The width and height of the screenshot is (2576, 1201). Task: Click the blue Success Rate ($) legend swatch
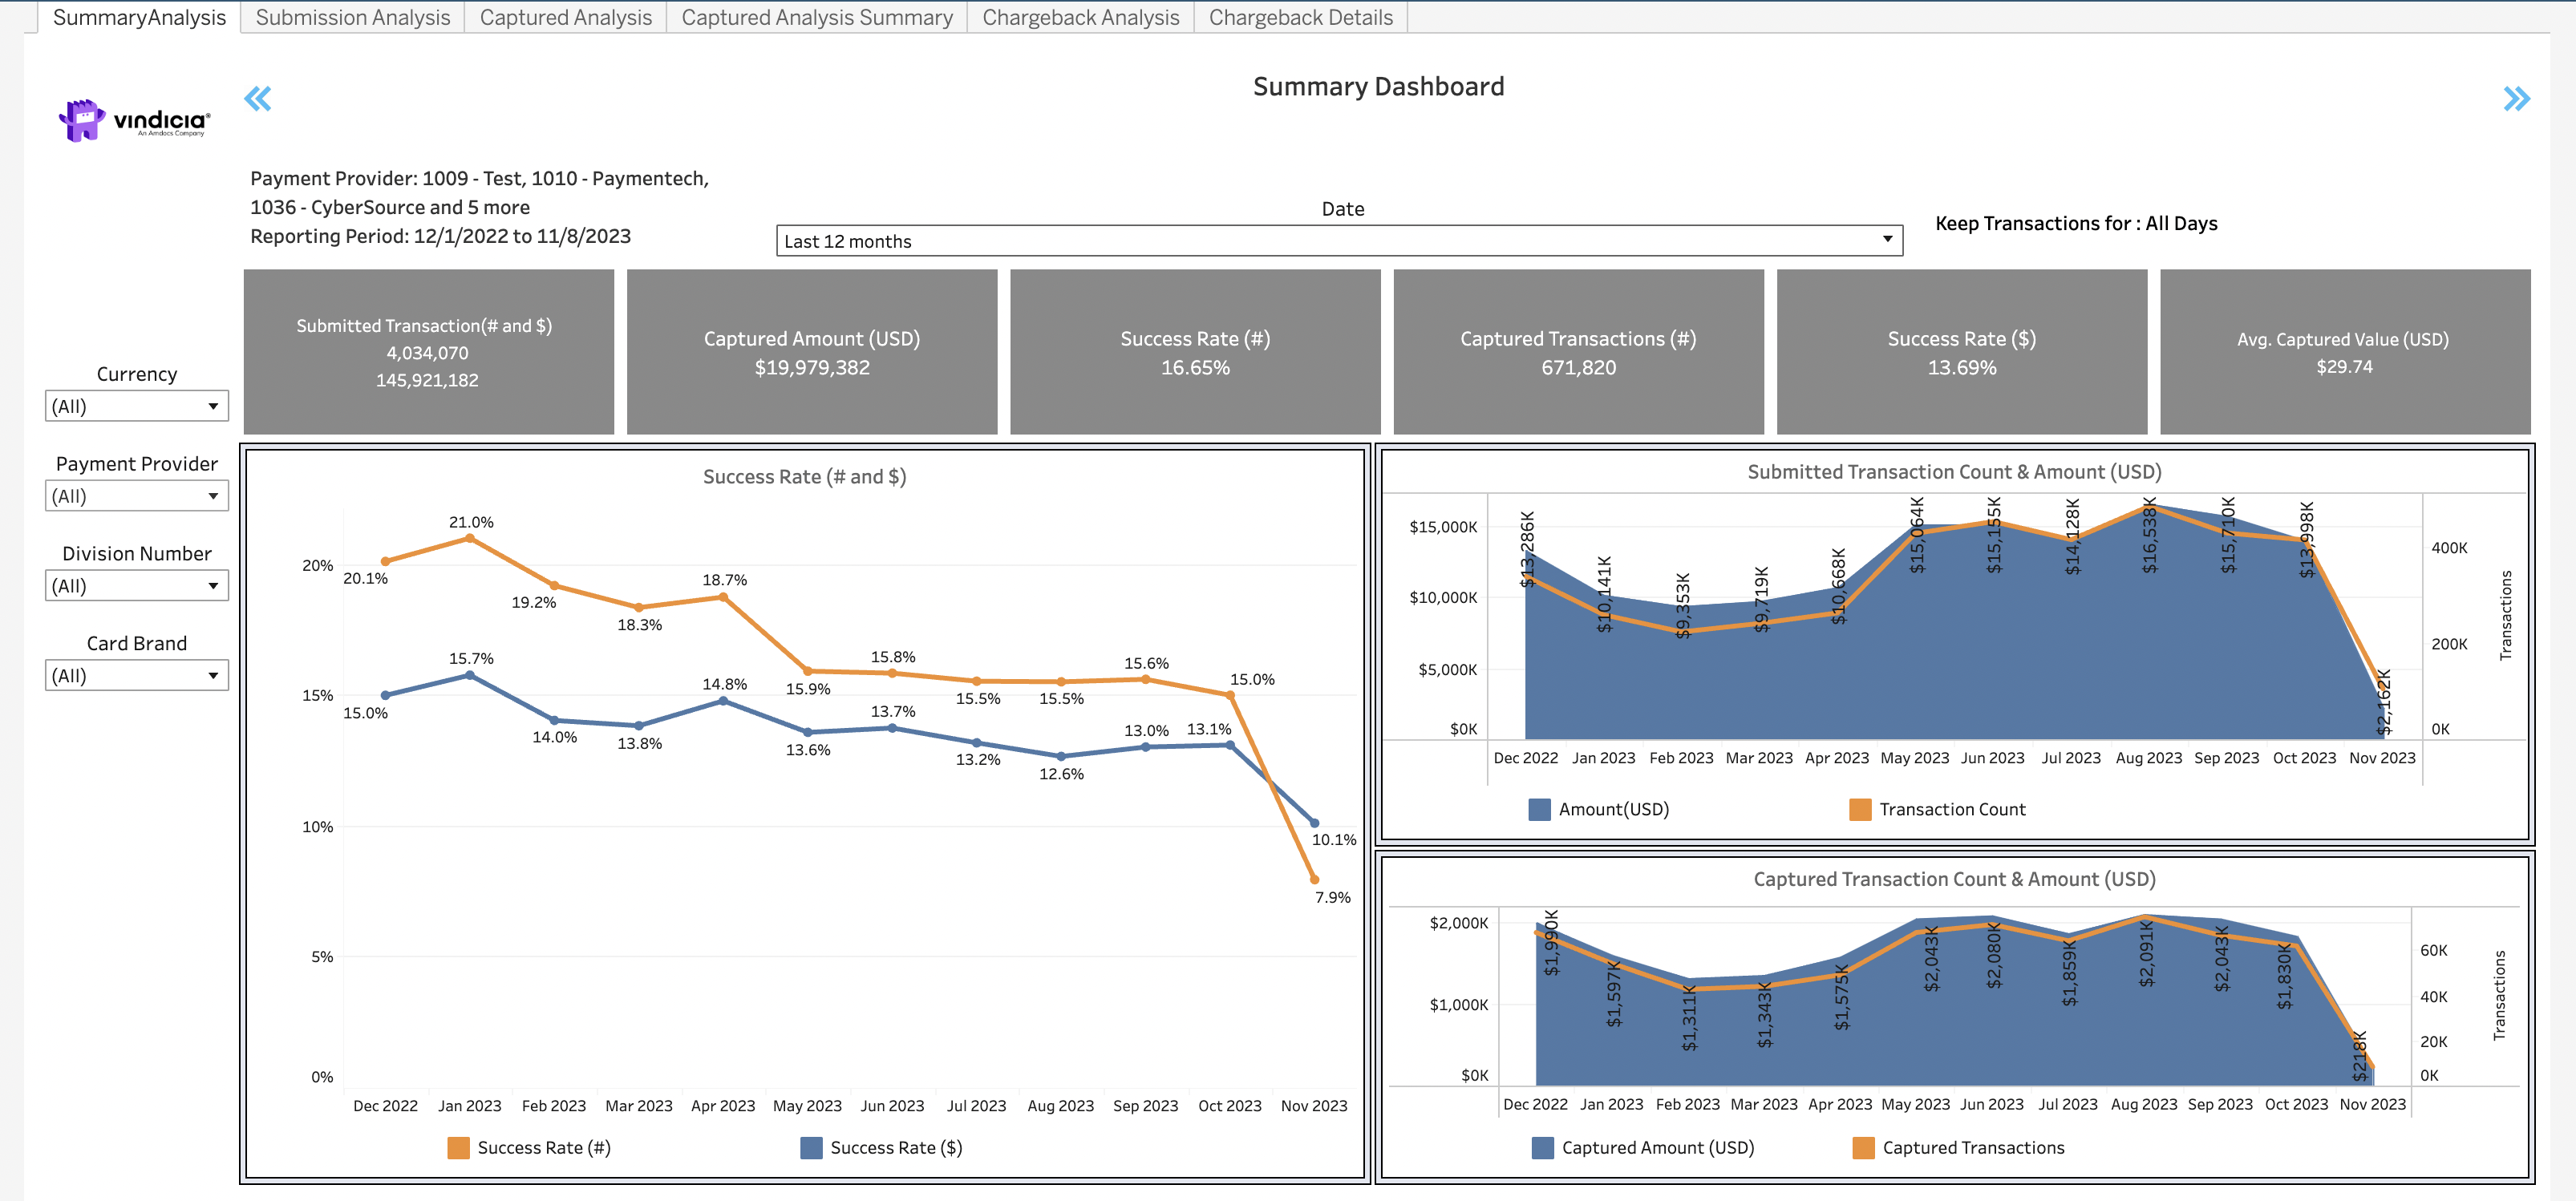[x=811, y=1148]
